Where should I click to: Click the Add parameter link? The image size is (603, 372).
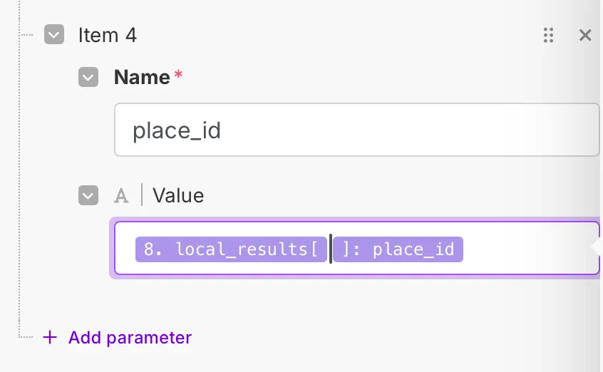tap(130, 337)
